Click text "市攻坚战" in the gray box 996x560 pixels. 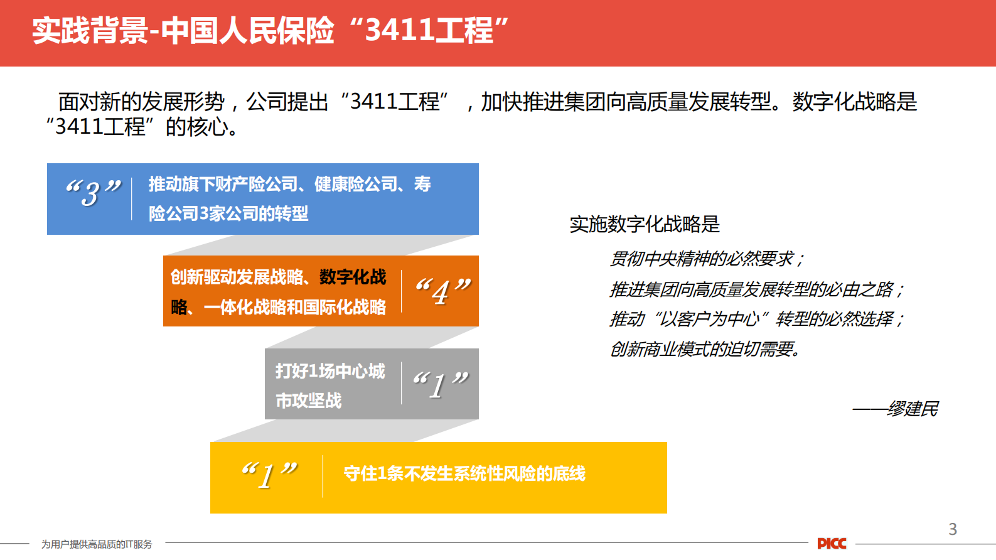click(x=309, y=401)
